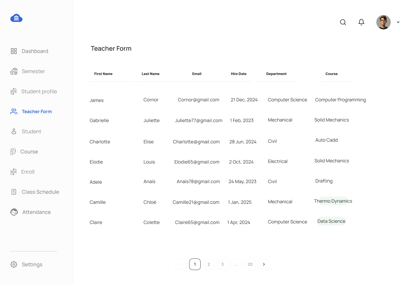Go to pagination page 3
Viewport: 414px width, 285px height.
(223, 264)
